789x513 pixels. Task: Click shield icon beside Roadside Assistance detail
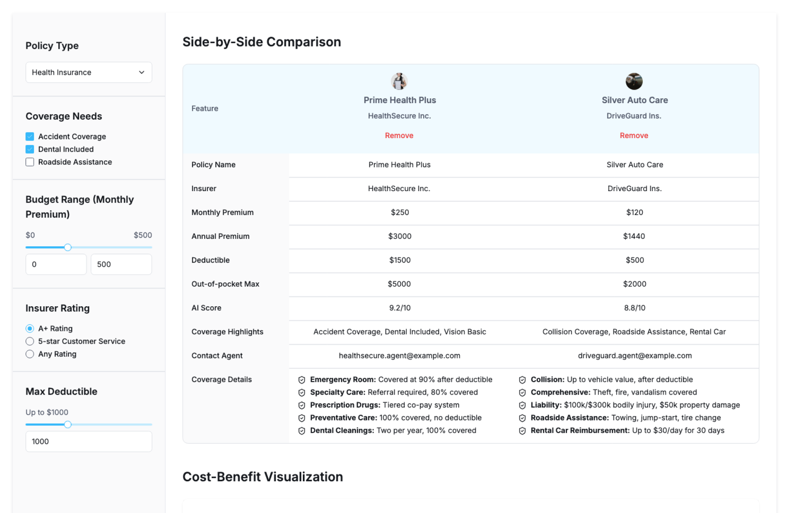[x=522, y=418]
